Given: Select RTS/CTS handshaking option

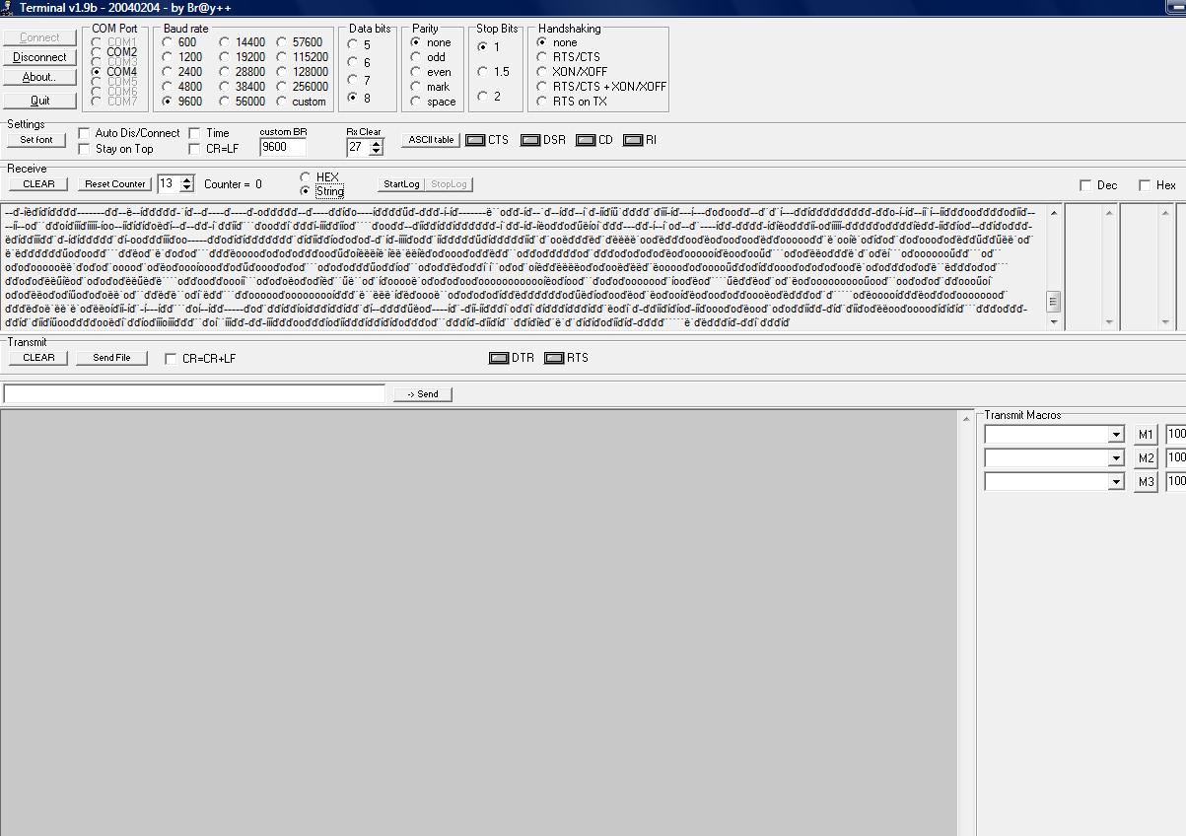Looking at the screenshot, I should click(542, 57).
